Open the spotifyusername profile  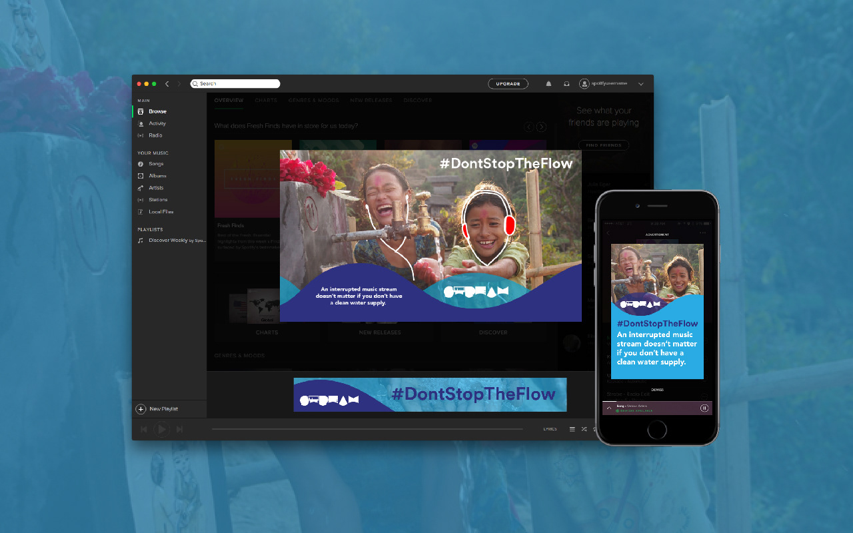coord(603,84)
